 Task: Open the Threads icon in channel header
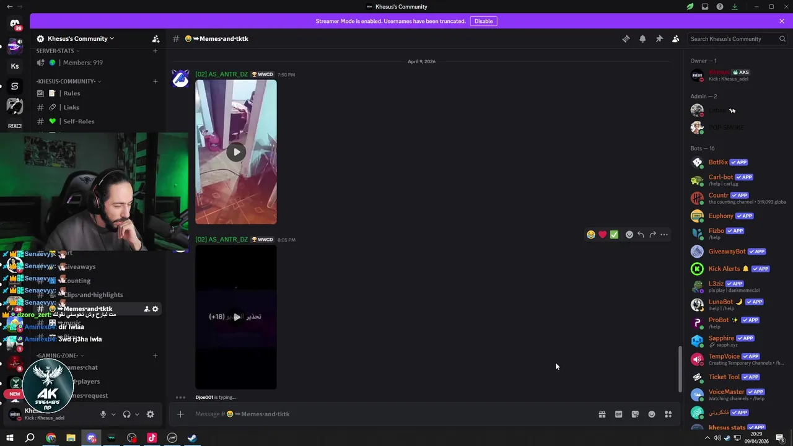tap(626, 38)
